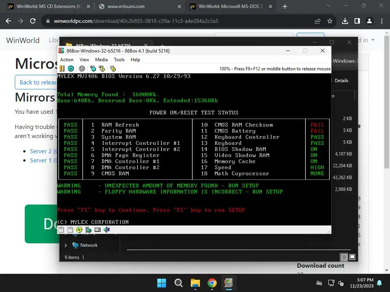This screenshot has height=292, width=390.
Task: Open Chrome three-dot menu
Action: tap(382, 21)
